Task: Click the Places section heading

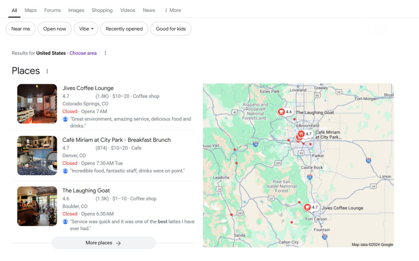Action: coord(26,71)
